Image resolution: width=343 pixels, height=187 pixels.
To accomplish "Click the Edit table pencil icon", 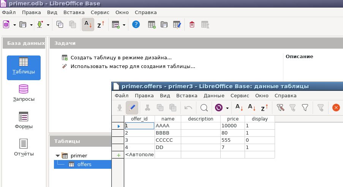I will [x=177, y=25].
